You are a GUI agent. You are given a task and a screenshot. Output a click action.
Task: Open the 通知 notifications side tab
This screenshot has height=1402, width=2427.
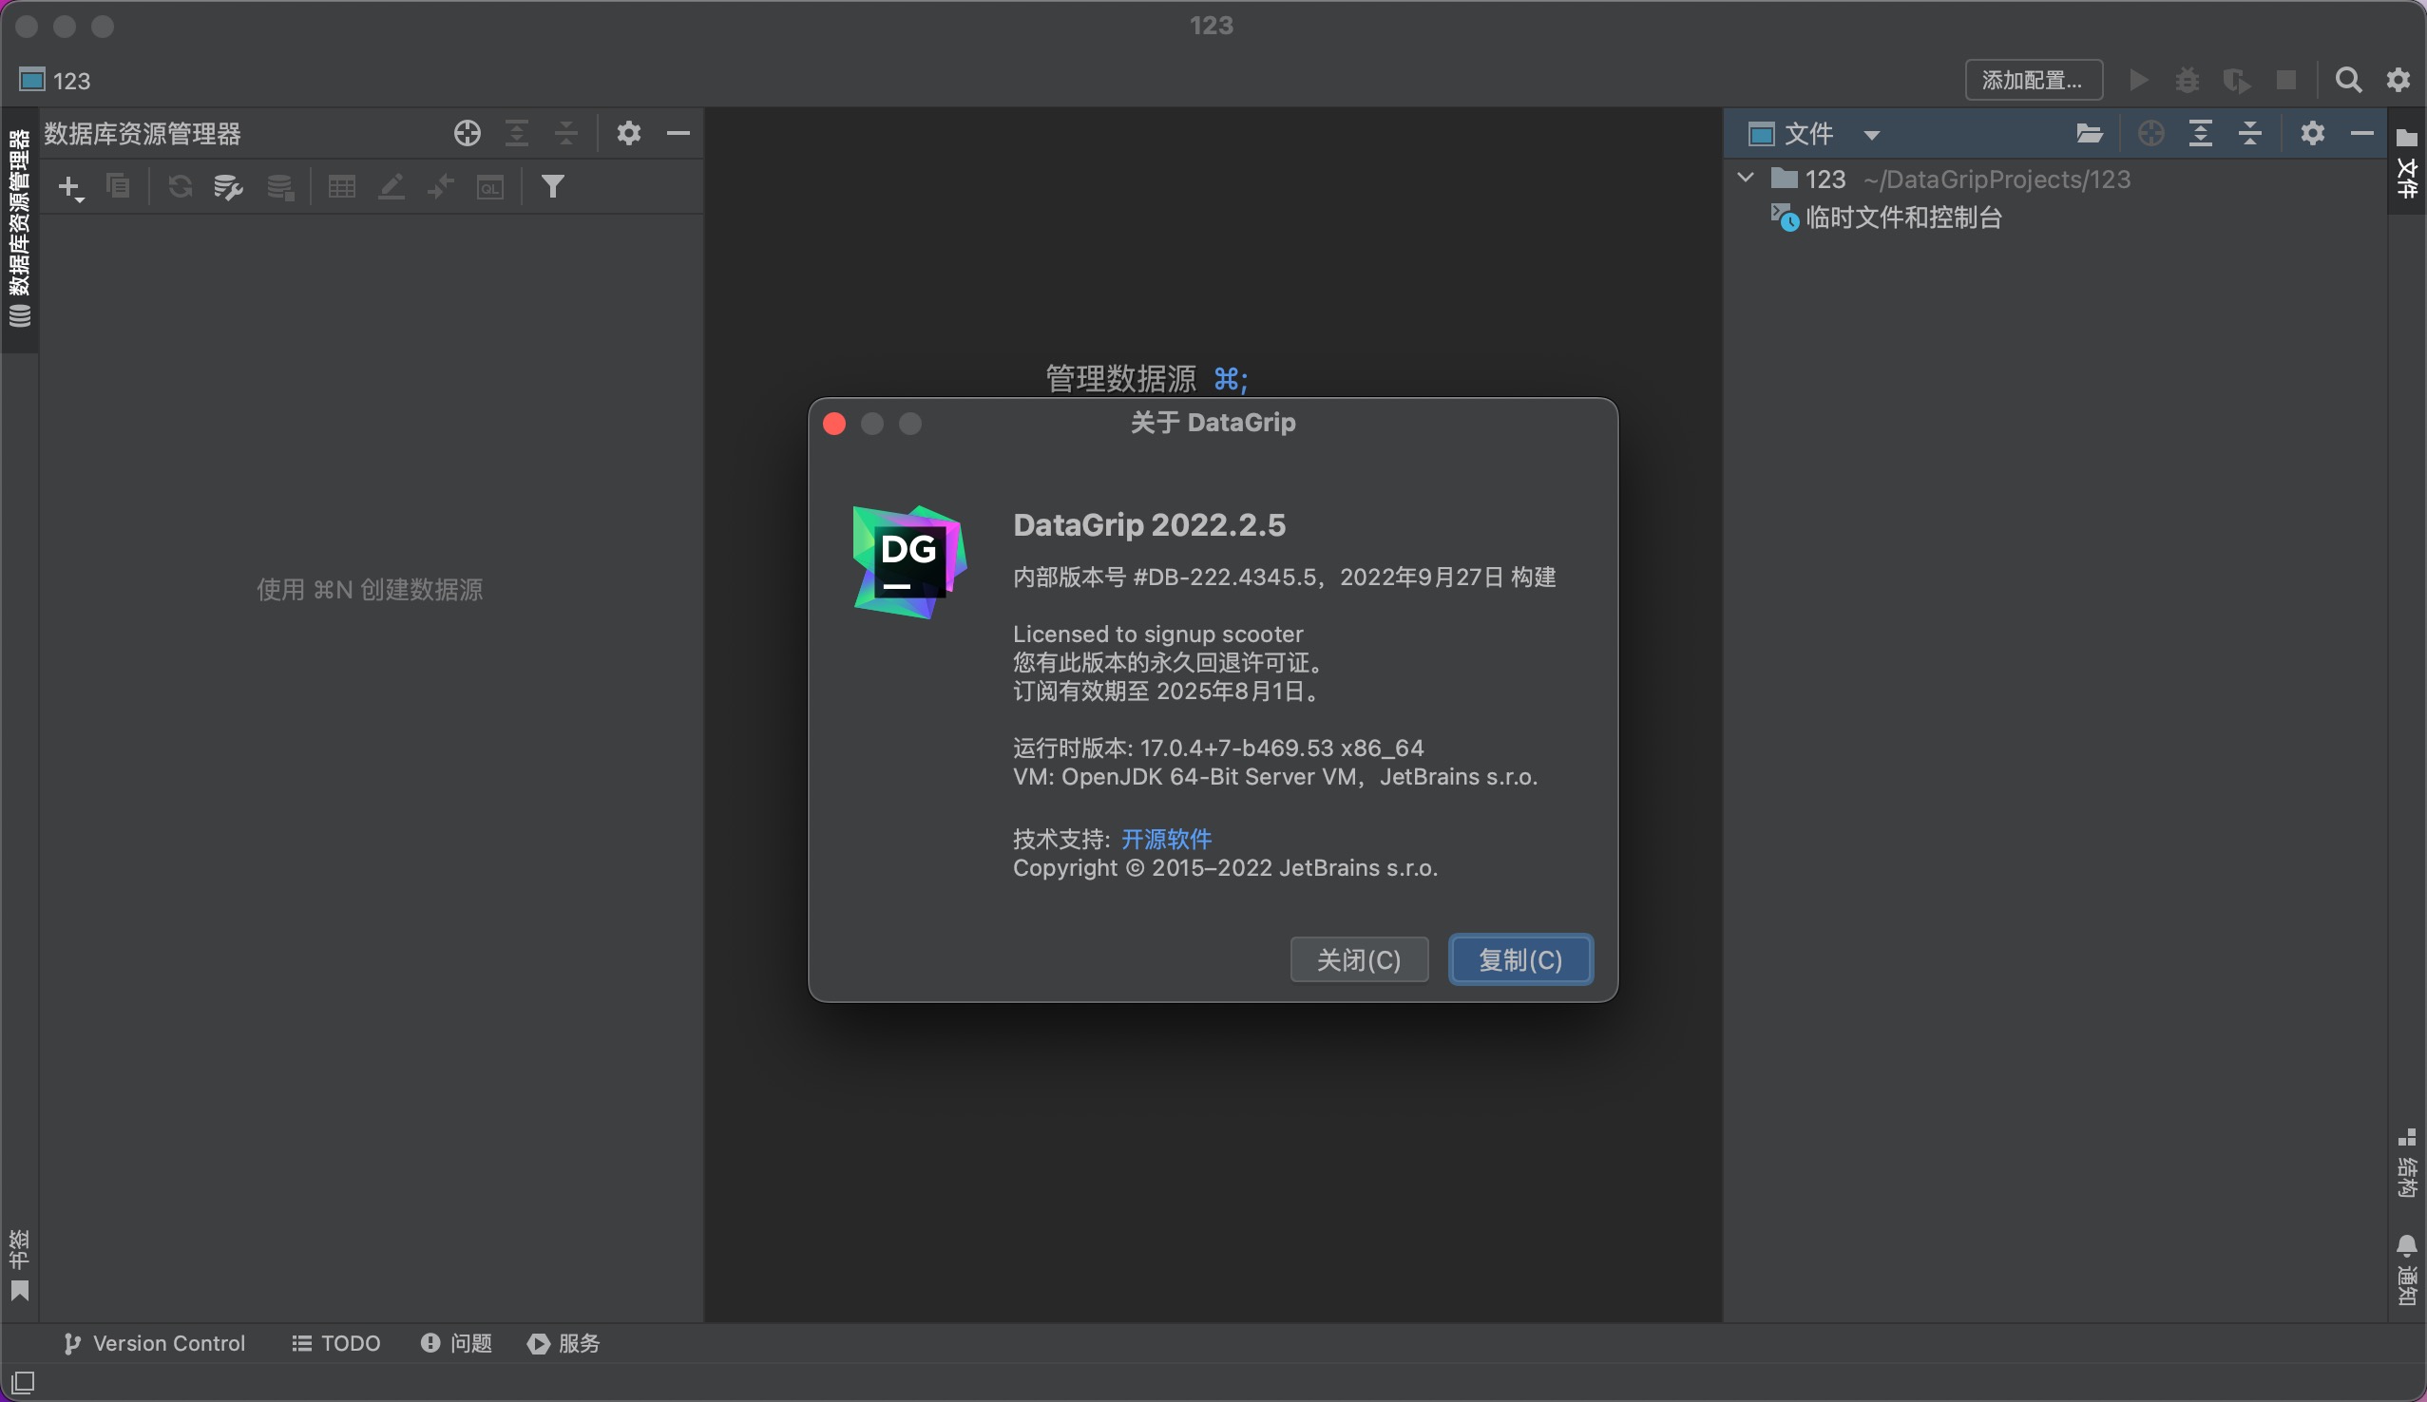tap(2407, 1269)
